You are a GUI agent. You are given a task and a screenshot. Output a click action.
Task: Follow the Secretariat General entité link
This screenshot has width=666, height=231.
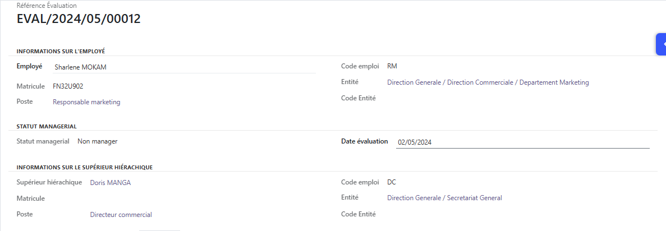tap(445, 197)
